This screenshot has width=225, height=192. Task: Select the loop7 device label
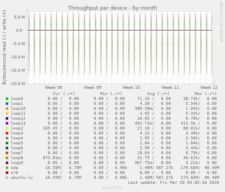click(x=17, y=153)
